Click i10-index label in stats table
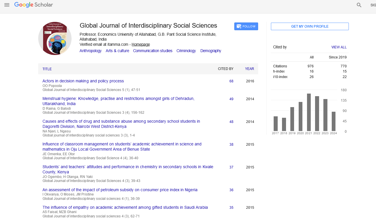Screen dimensions: 376x222 pos(280,77)
